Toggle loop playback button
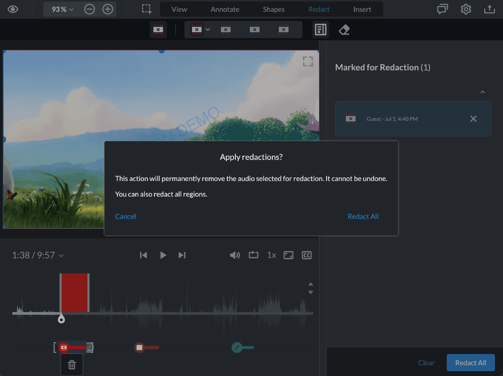This screenshot has width=503, height=376. (x=254, y=255)
